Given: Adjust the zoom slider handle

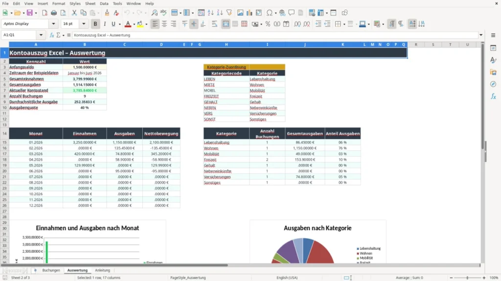Looking at the screenshot, I should (x=467, y=278).
